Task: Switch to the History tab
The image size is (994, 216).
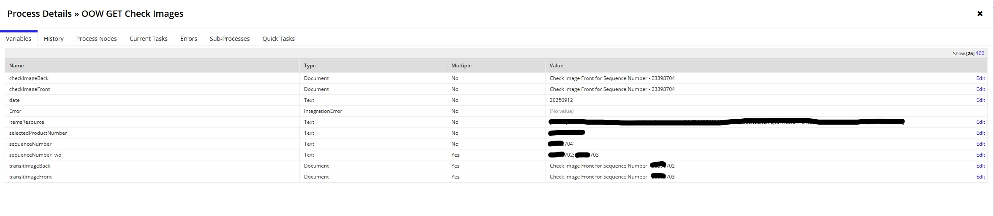Action: tap(54, 38)
